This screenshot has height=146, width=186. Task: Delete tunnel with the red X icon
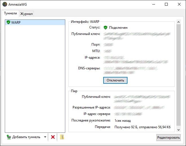[53, 137]
